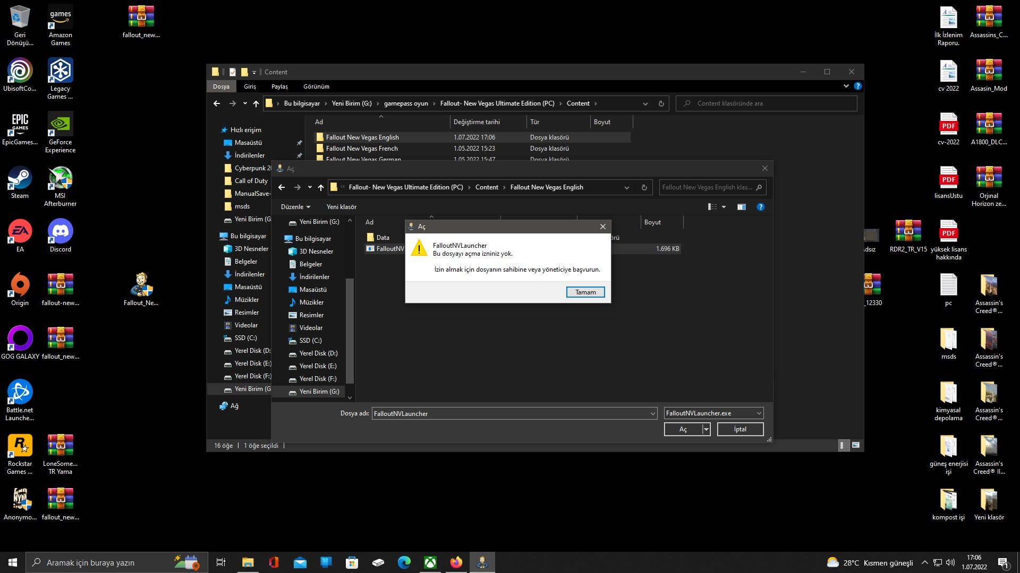Click İptal button in open dialog

click(740, 429)
